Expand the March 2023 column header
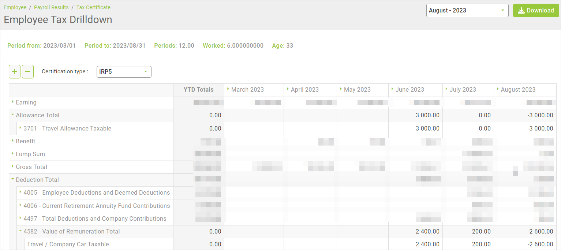561x250 pixels. [228, 89]
